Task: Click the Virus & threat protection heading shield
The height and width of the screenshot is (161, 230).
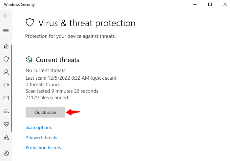Action: (x=30, y=23)
